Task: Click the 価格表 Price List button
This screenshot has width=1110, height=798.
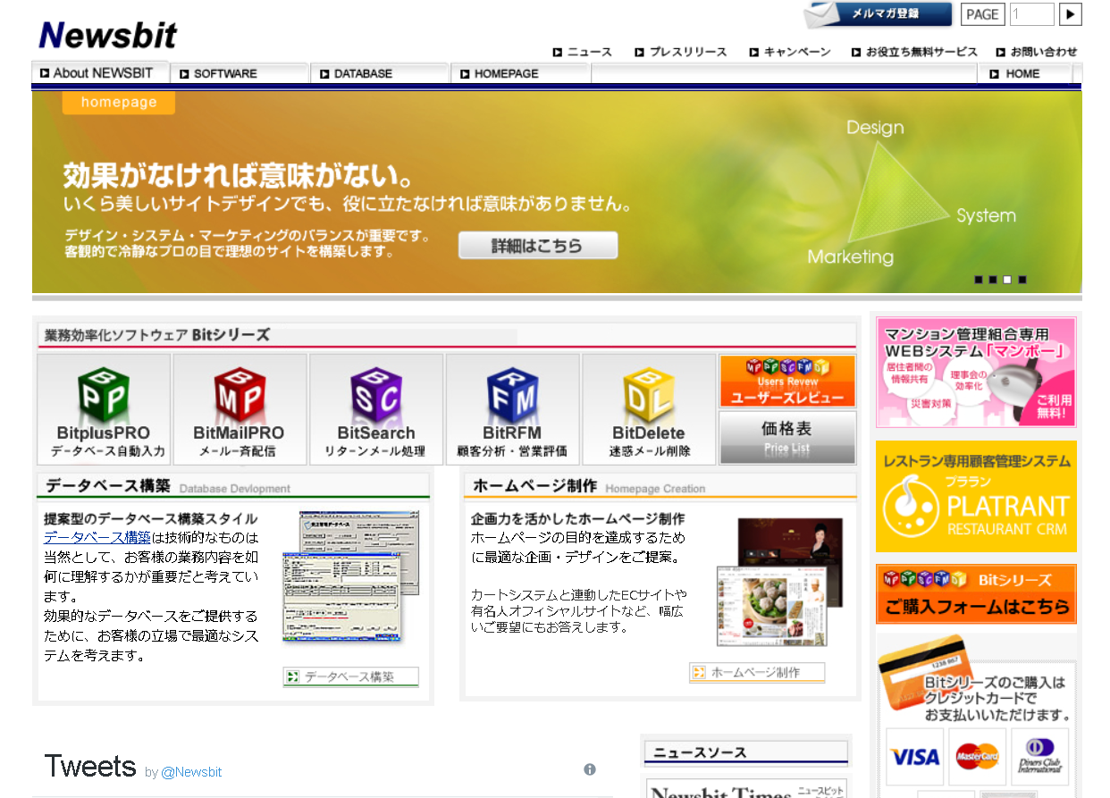Action: pyautogui.click(x=786, y=437)
